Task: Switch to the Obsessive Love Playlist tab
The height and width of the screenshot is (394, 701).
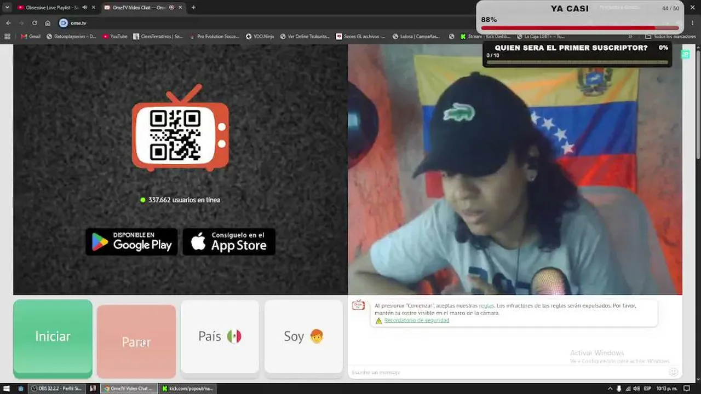Action: [x=56, y=7]
